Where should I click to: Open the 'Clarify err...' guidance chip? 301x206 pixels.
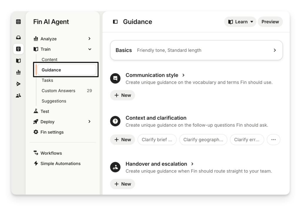tap(247, 140)
